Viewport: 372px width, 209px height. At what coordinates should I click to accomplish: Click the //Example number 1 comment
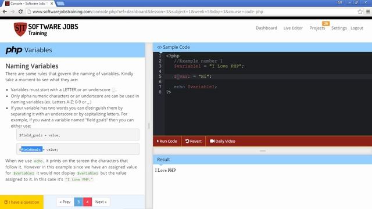tap(198, 61)
